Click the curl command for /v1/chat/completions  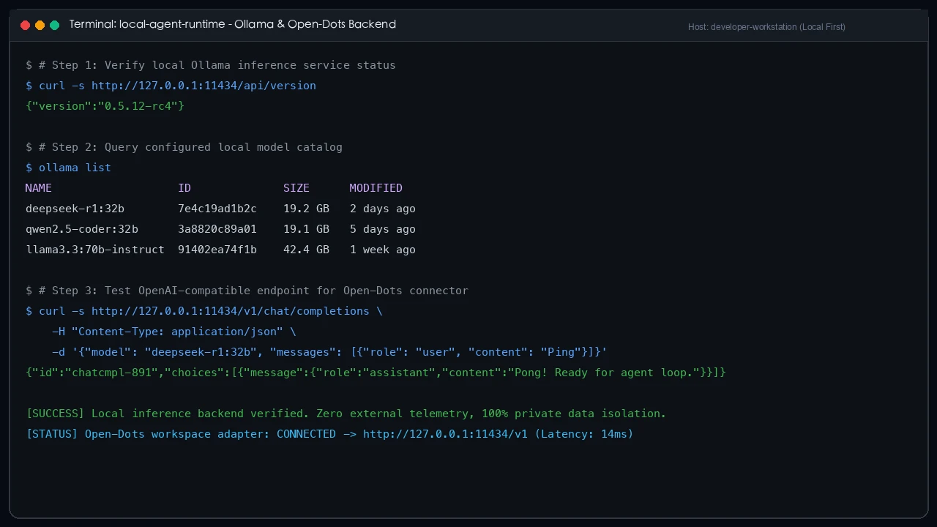click(x=204, y=311)
